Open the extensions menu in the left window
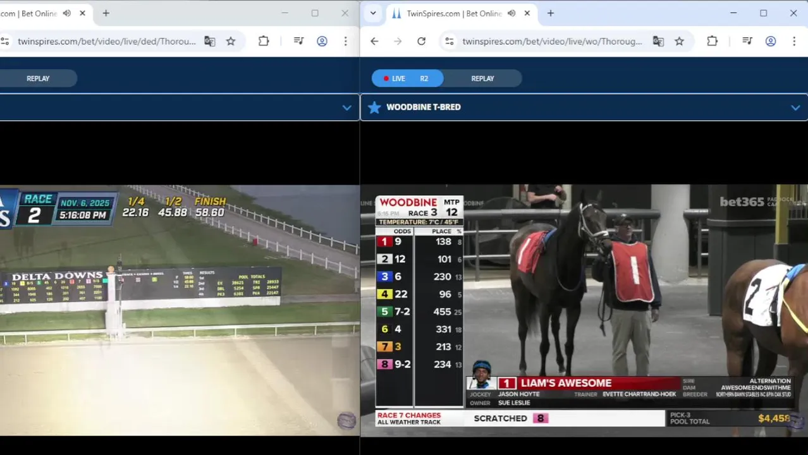 pyautogui.click(x=264, y=41)
